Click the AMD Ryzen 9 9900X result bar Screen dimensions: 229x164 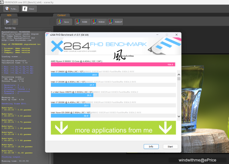113,64
